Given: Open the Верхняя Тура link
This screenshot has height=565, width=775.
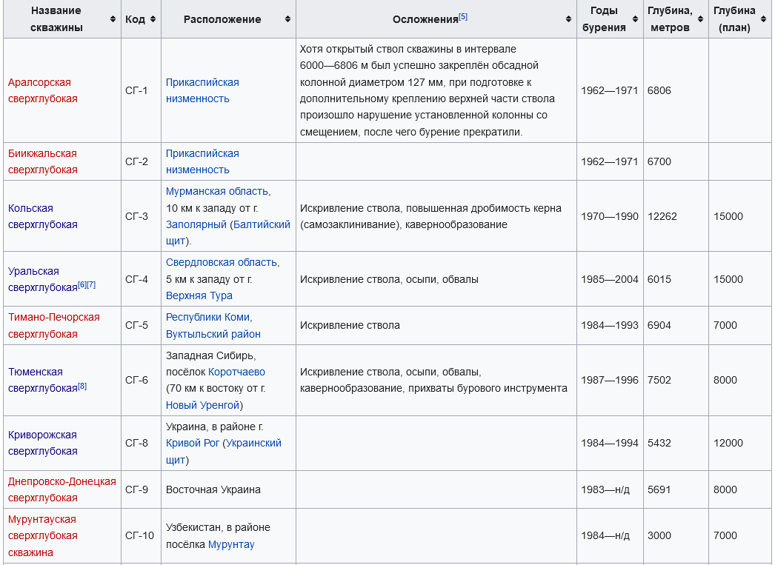Looking at the screenshot, I should click(x=199, y=295).
